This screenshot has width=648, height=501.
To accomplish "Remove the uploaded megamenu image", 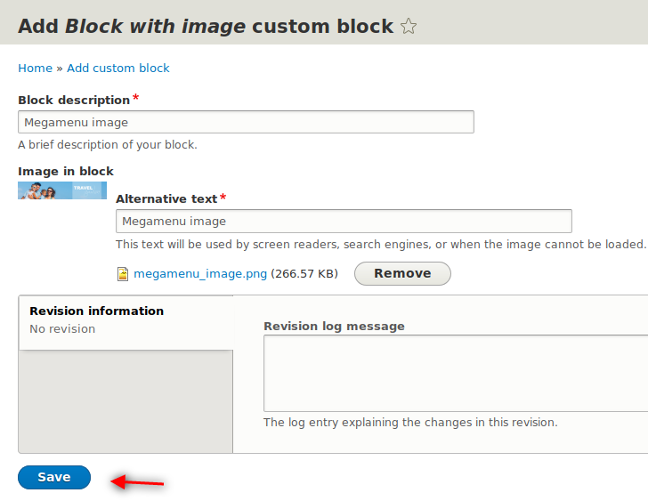I will click(x=402, y=273).
